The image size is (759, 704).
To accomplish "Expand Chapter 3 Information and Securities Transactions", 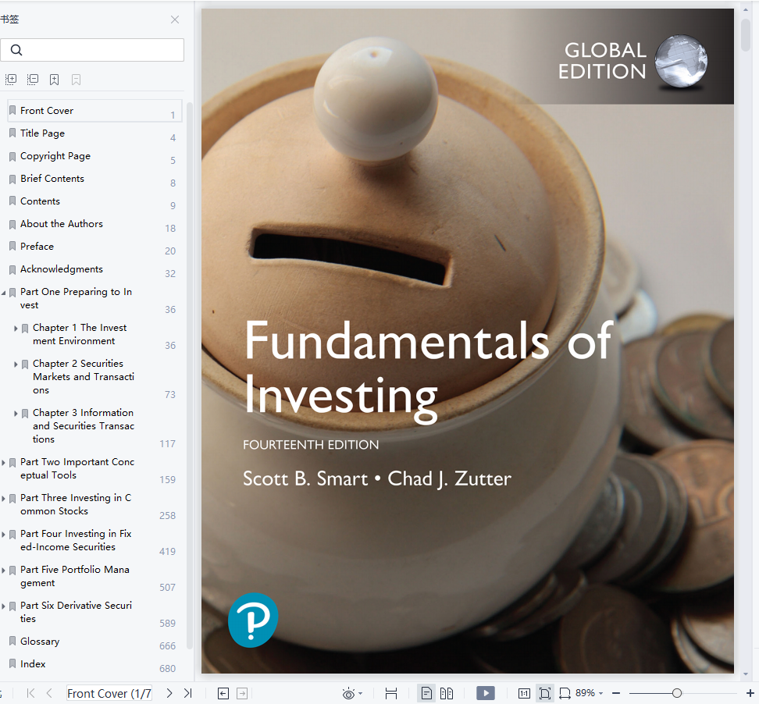I will [x=16, y=414].
